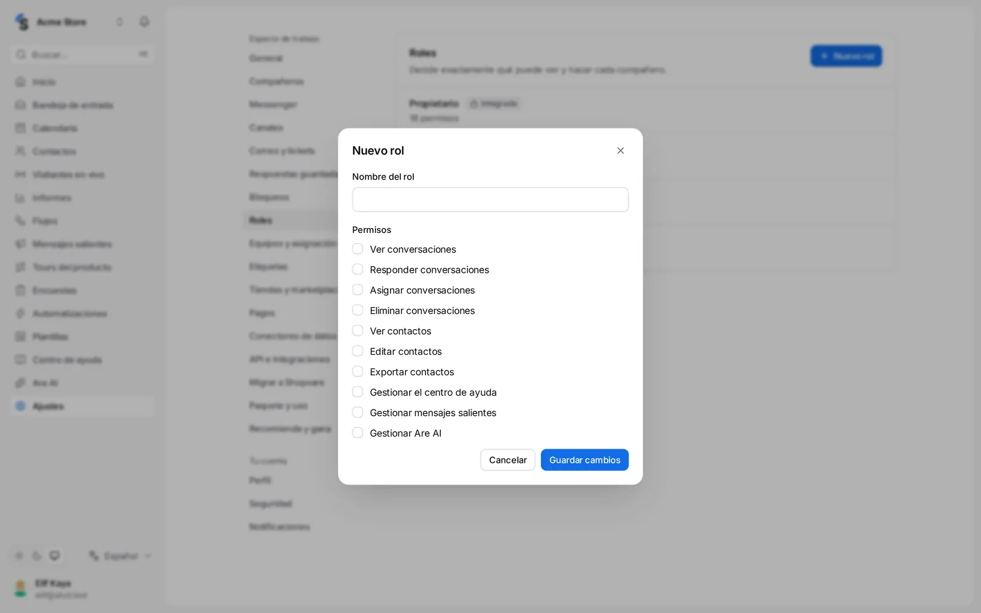
Task: Click the search magnifier icon
Action: [x=21, y=55]
